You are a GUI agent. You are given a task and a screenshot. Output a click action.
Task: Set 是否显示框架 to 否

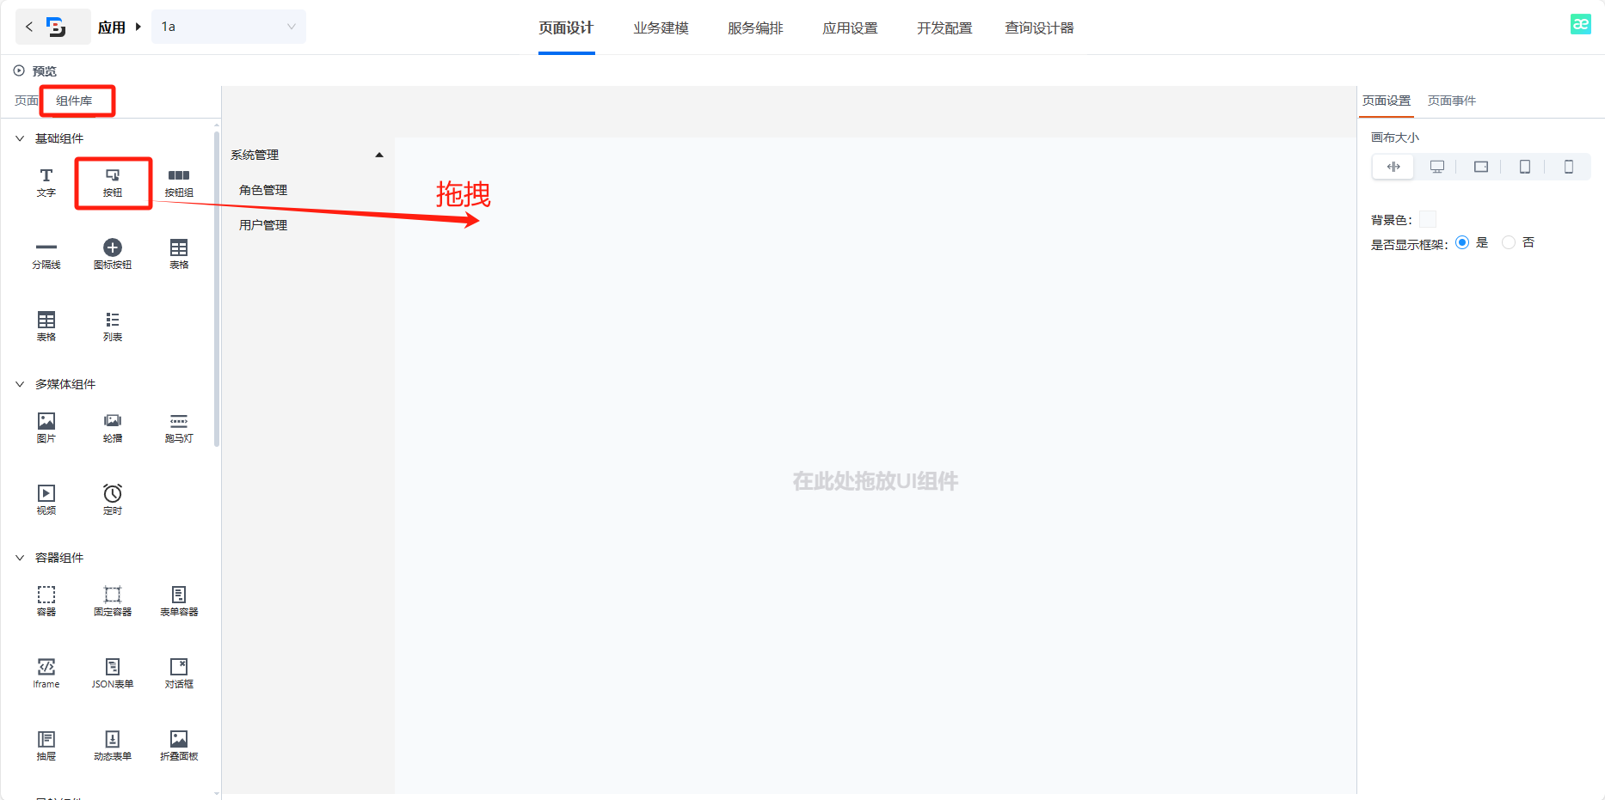coord(1509,243)
